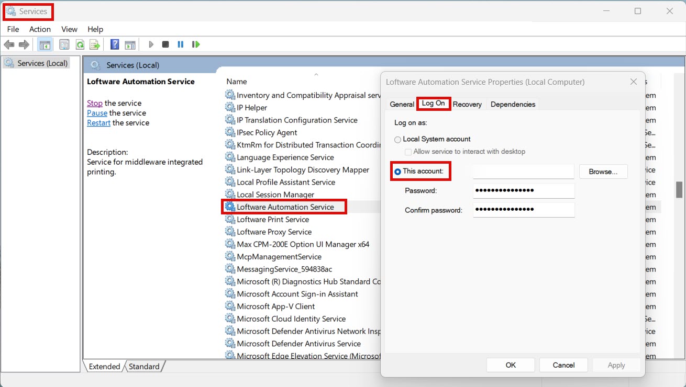The width and height of the screenshot is (686, 387).
Task: Select the Local System account radio button
Action: tap(398, 140)
